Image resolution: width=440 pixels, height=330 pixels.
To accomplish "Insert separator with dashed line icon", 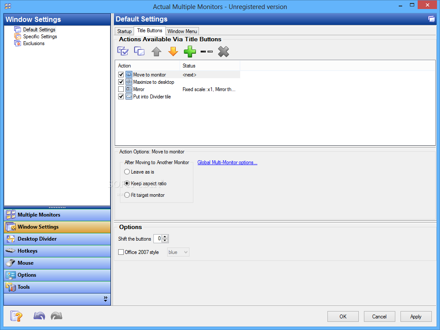I will (x=207, y=52).
